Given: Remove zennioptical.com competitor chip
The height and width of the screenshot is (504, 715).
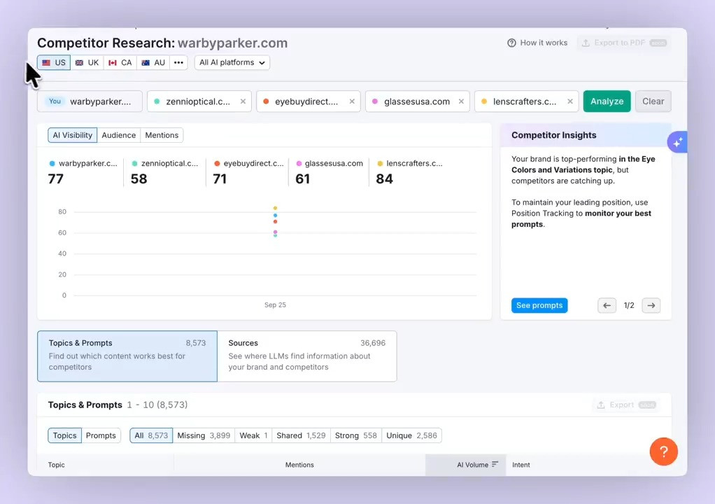Looking at the screenshot, I should [243, 101].
